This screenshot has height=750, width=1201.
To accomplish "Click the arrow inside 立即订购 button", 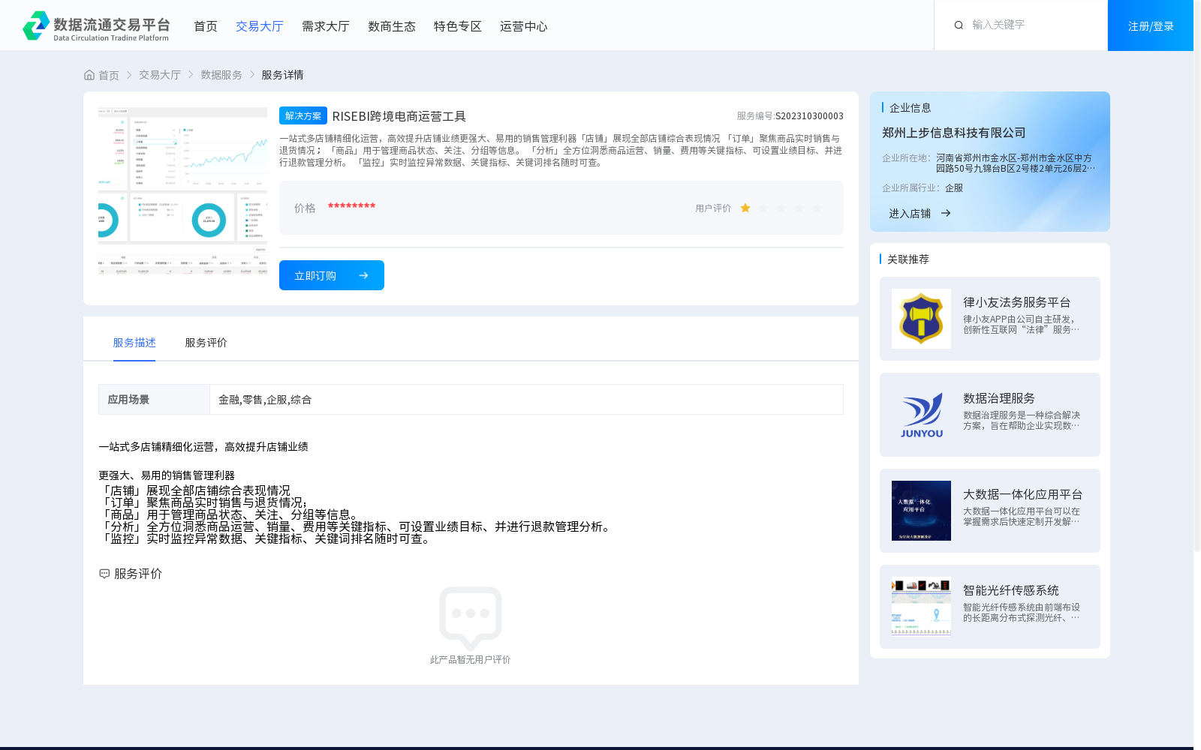I will tap(363, 276).
